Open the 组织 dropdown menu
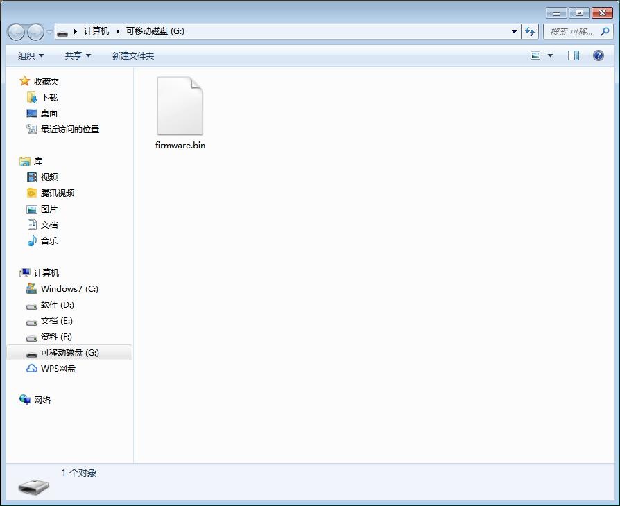The width and height of the screenshot is (620, 506). [x=31, y=55]
